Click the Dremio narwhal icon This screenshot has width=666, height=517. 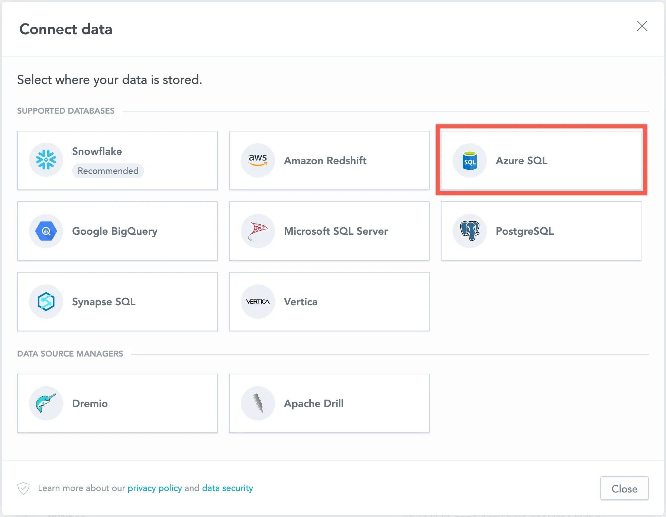click(46, 403)
